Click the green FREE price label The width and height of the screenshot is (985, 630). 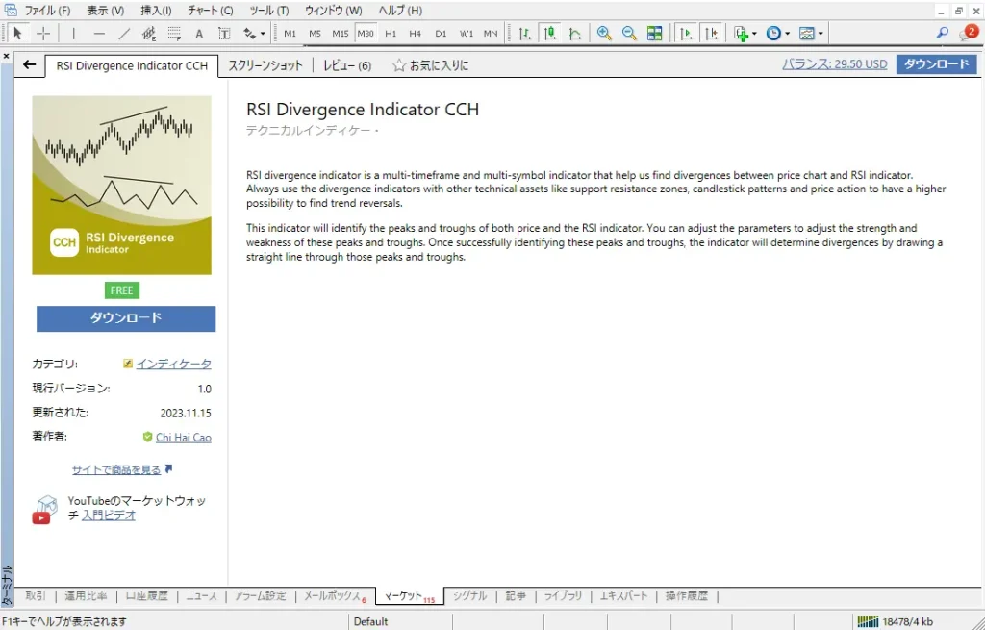pos(122,290)
